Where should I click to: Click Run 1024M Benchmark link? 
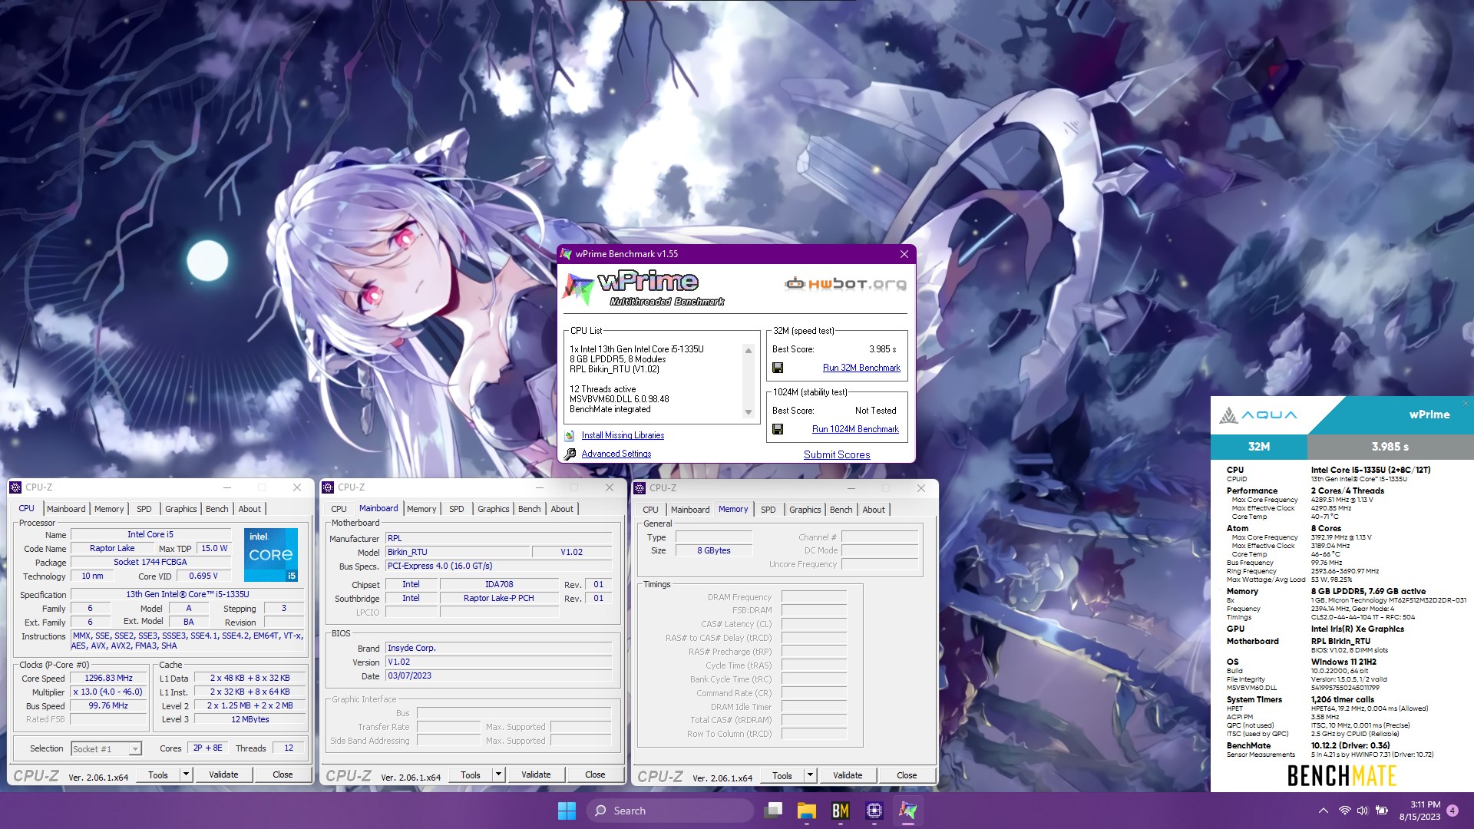[855, 429]
